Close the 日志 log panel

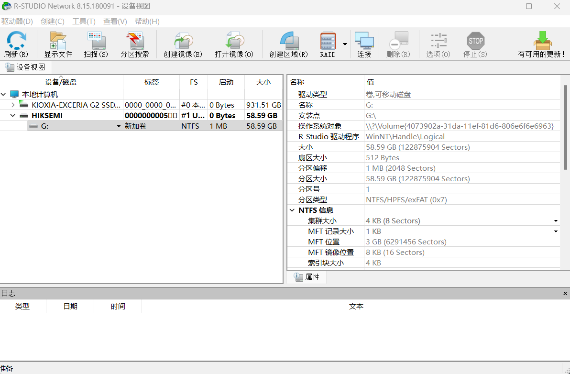[565, 293]
